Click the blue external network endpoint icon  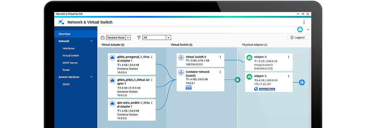[301, 82]
